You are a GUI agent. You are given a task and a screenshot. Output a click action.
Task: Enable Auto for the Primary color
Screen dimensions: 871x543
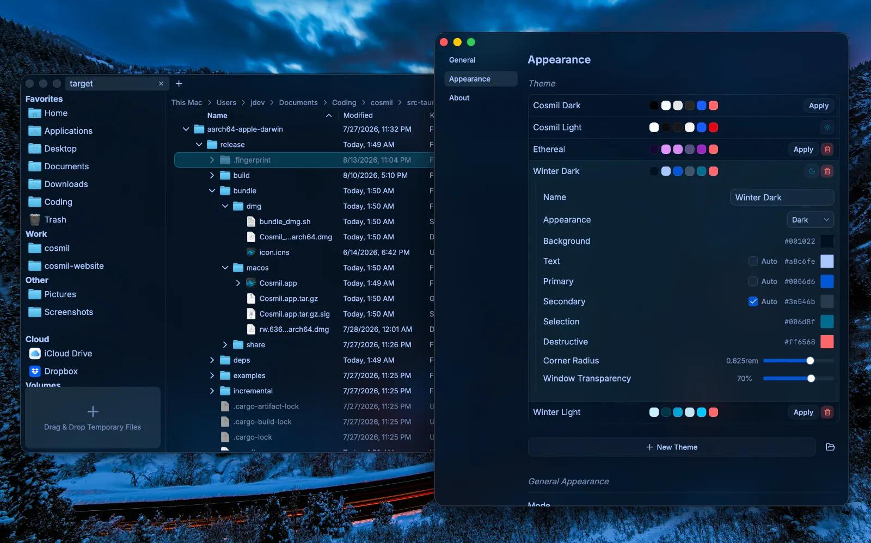pos(753,281)
